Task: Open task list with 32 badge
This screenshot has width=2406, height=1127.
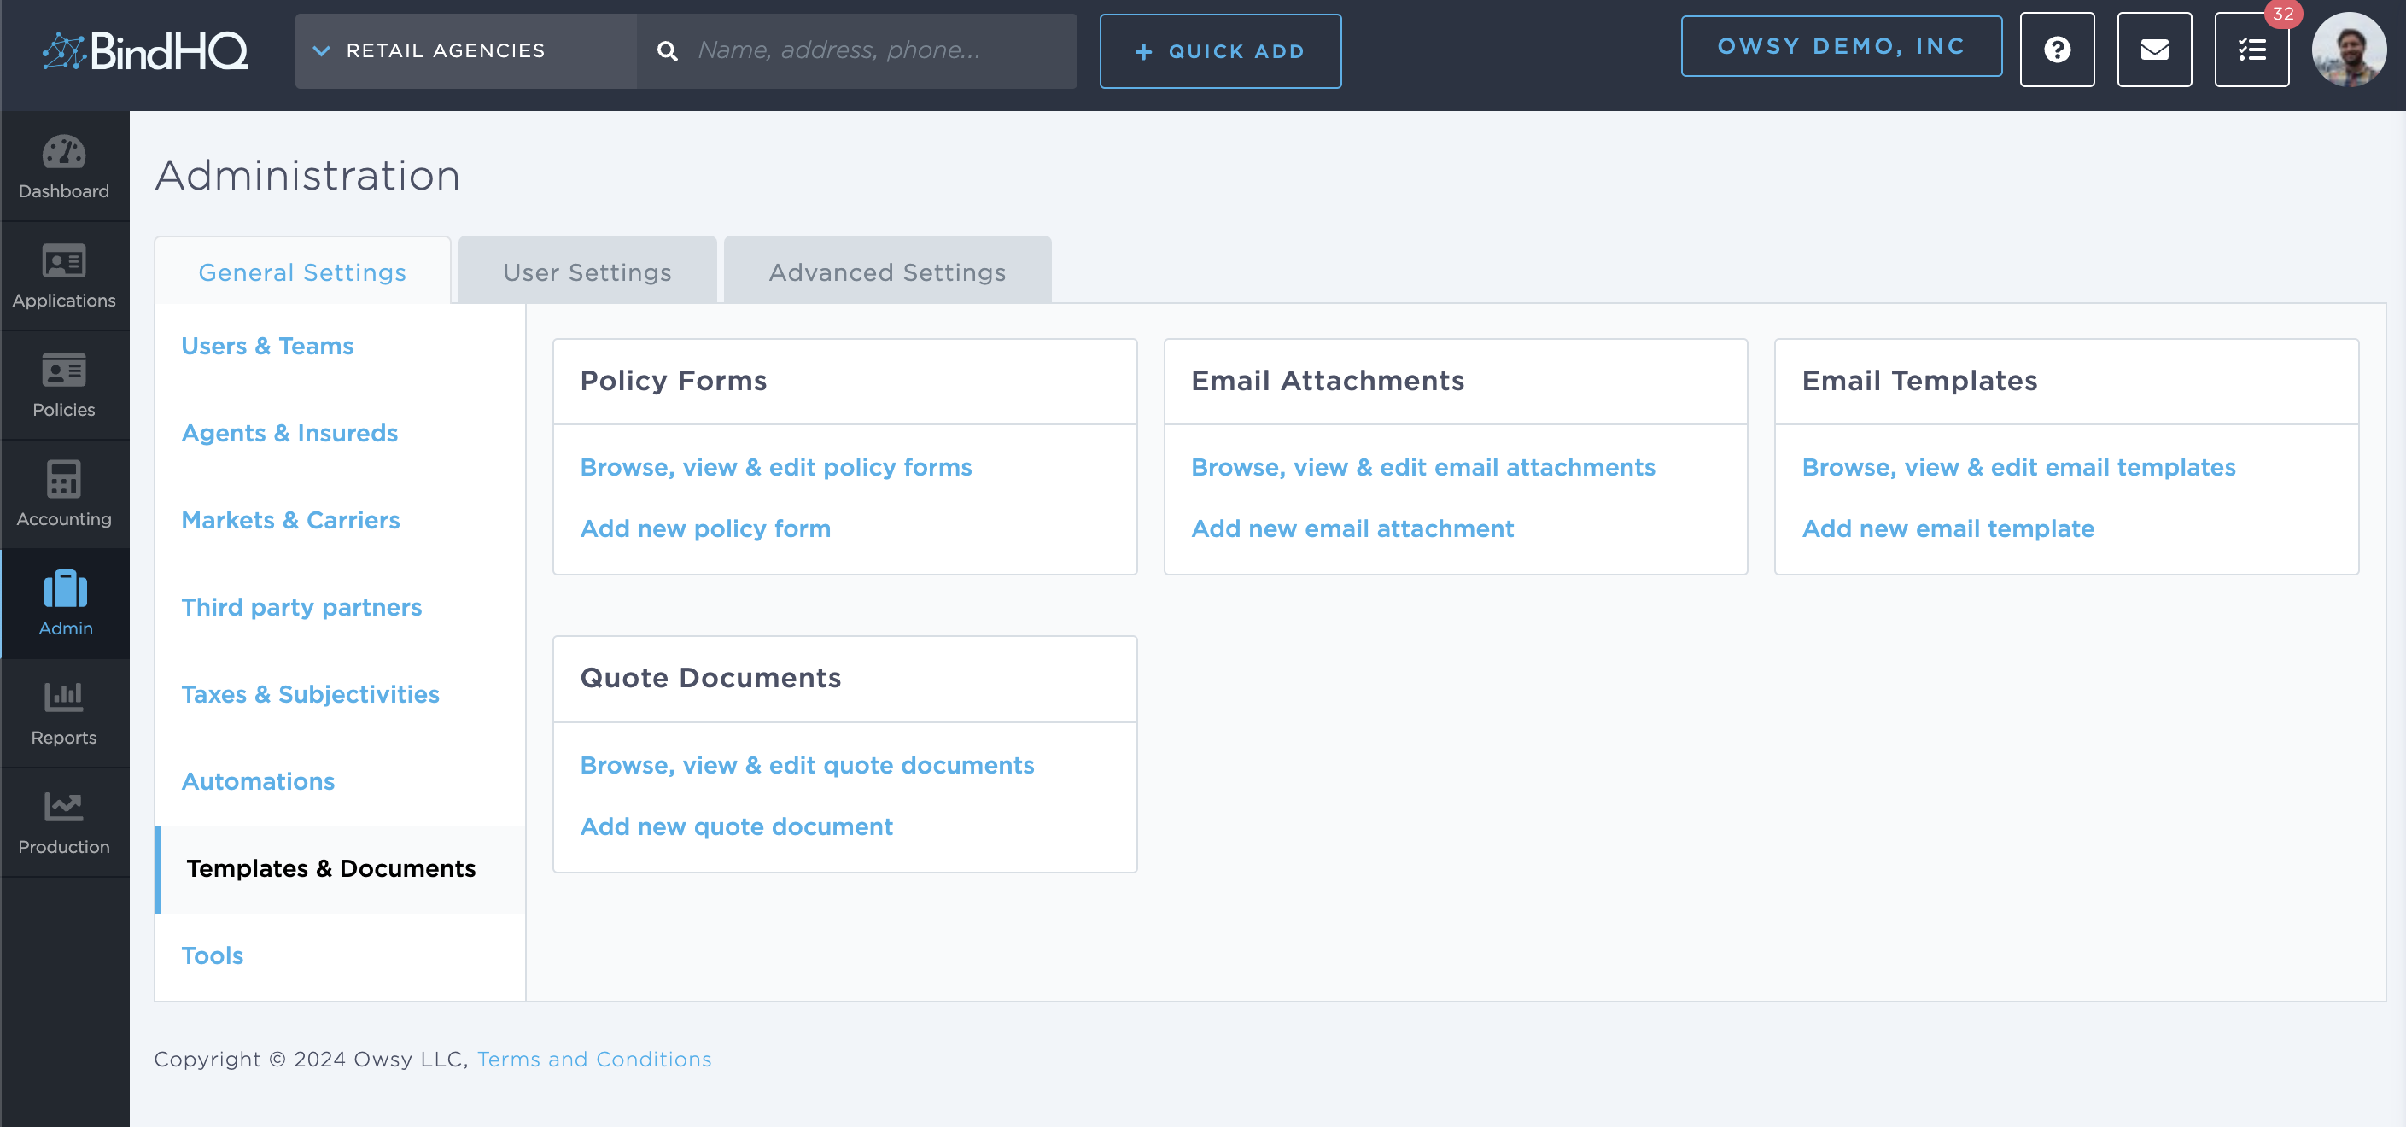Action: [x=2251, y=50]
